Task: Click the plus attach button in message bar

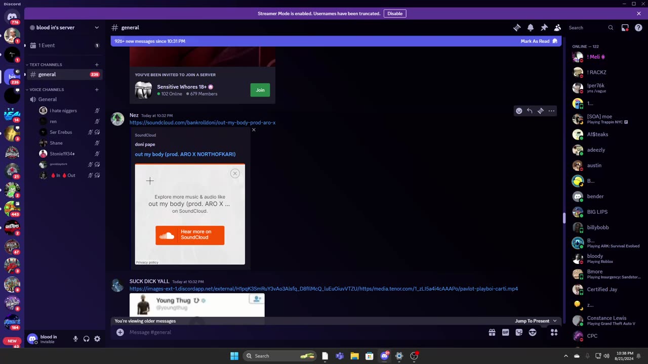Action: point(120,332)
